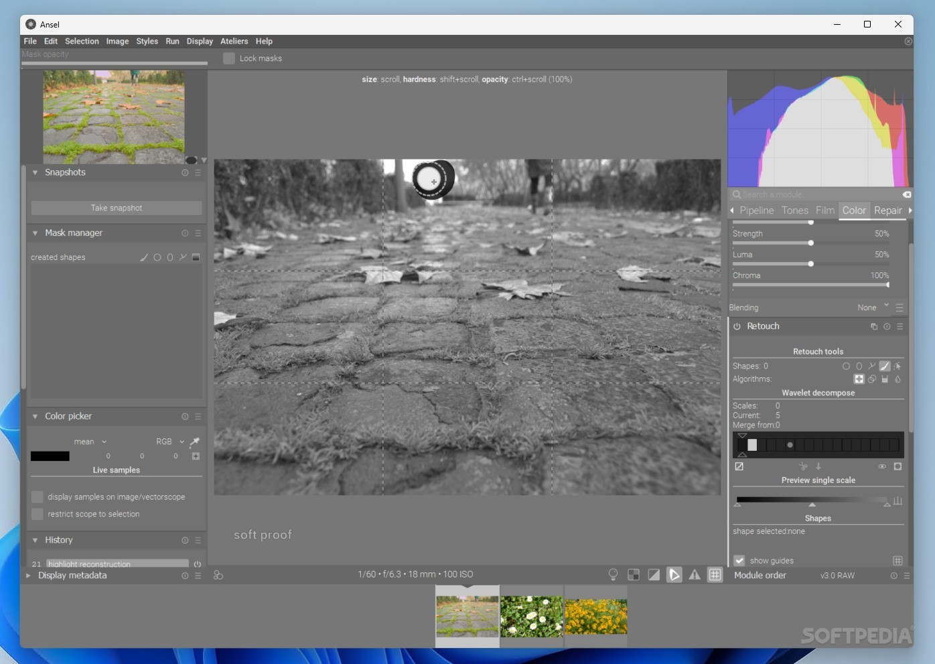This screenshot has width=935, height=664.
Task: Uncheck the show guides checkbox
Action: (739, 561)
